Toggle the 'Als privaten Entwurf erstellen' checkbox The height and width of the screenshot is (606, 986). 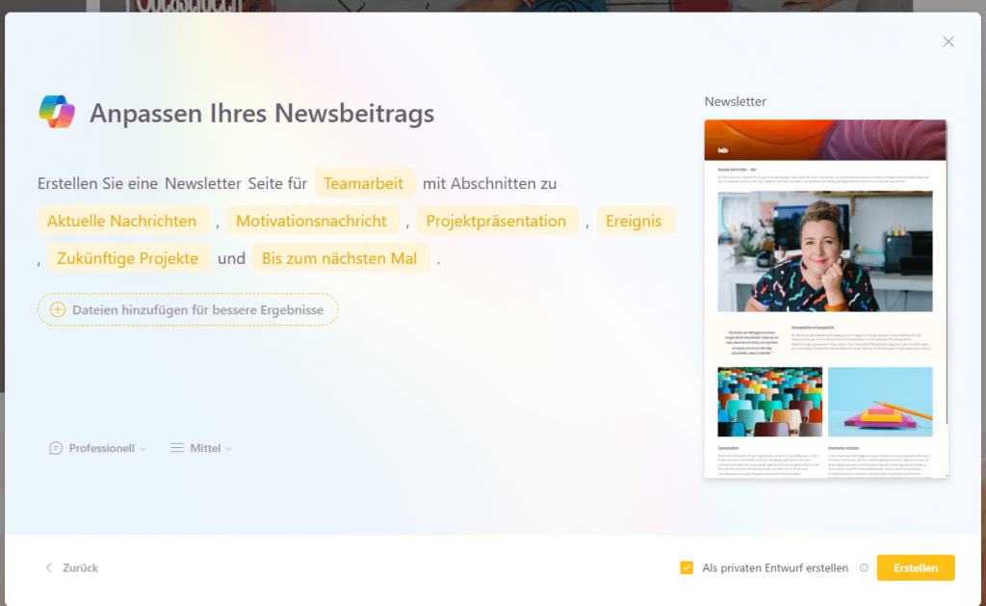(x=686, y=567)
